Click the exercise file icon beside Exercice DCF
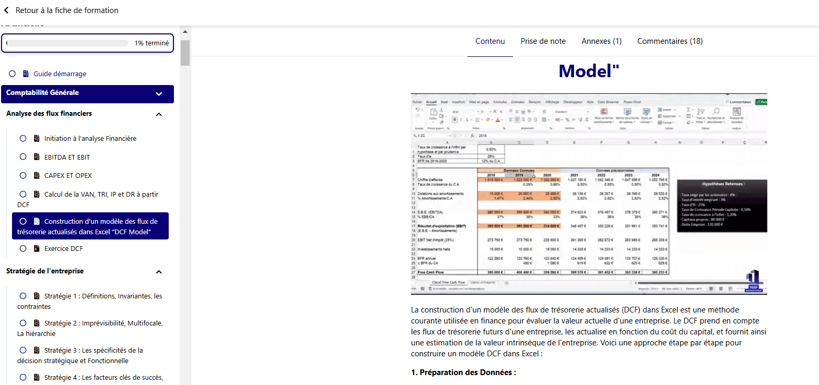819x385 pixels. point(37,249)
